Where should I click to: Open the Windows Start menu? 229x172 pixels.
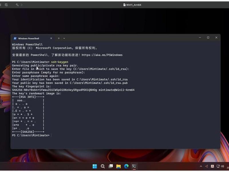(95, 166)
